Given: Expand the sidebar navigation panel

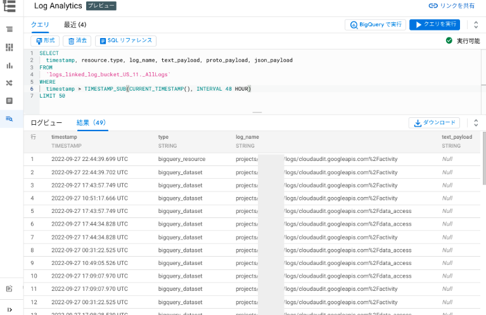Looking at the screenshot, I should tap(10, 309).
